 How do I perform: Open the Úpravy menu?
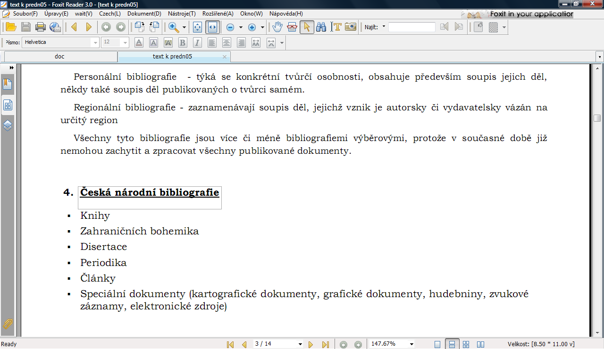(x=56, y=14)
